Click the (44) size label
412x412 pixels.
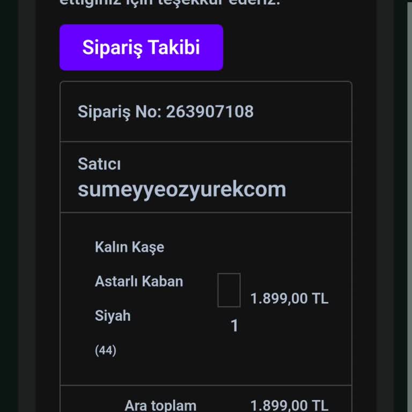pyautogui.click(x=106, y=351)
